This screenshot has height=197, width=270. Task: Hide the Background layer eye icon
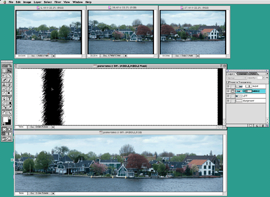point(228,101)
